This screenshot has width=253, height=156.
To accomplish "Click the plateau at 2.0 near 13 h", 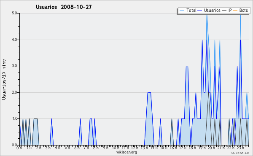I will click(x=149, y=93).
